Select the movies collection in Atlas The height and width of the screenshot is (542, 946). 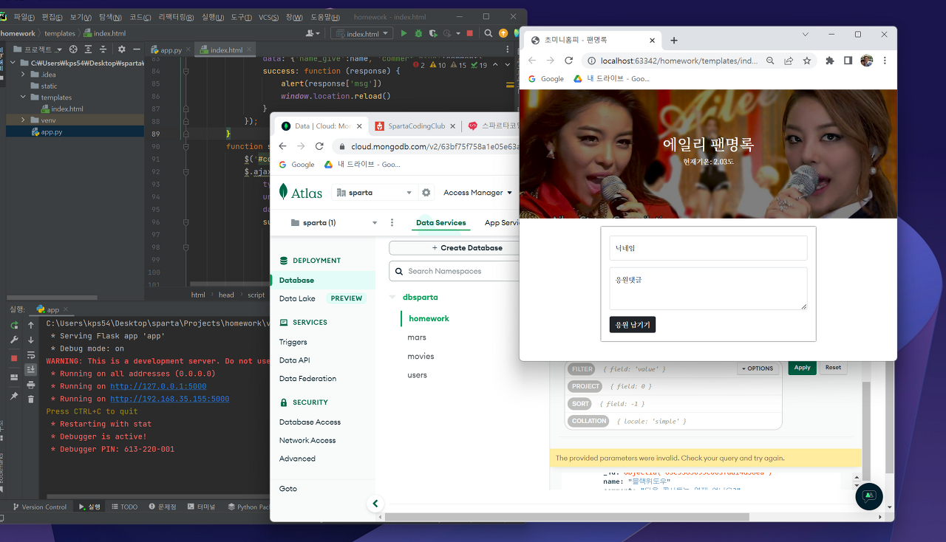point(421,356)
